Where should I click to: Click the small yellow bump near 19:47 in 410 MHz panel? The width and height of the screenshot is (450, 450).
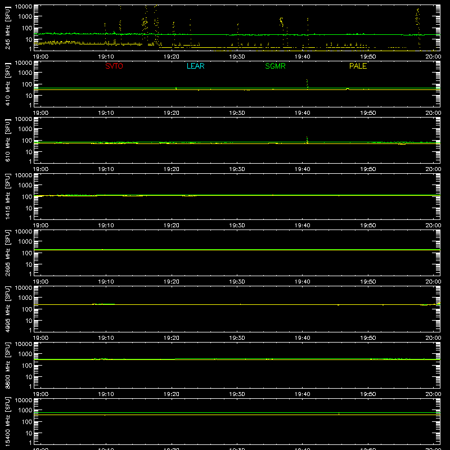coord(348,89)
